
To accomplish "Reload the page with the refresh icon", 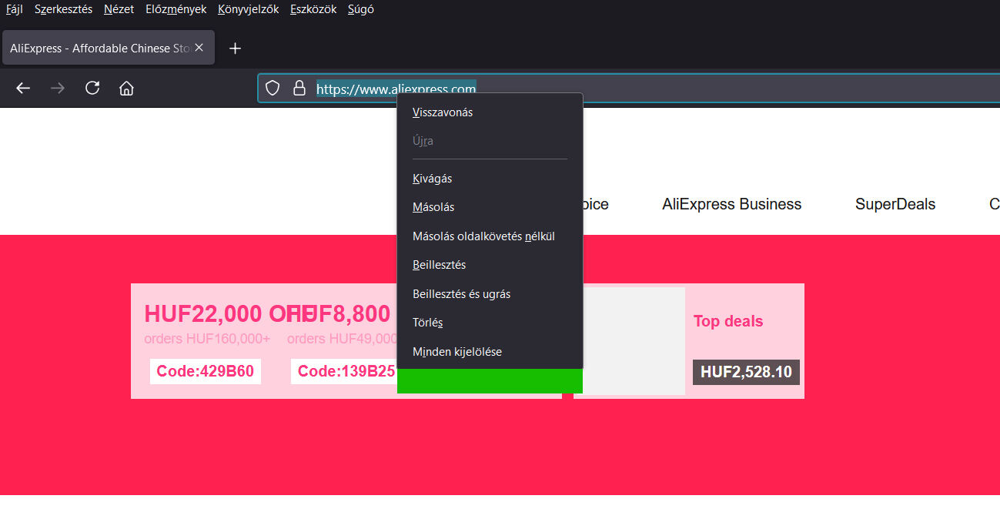I will 92,88.
